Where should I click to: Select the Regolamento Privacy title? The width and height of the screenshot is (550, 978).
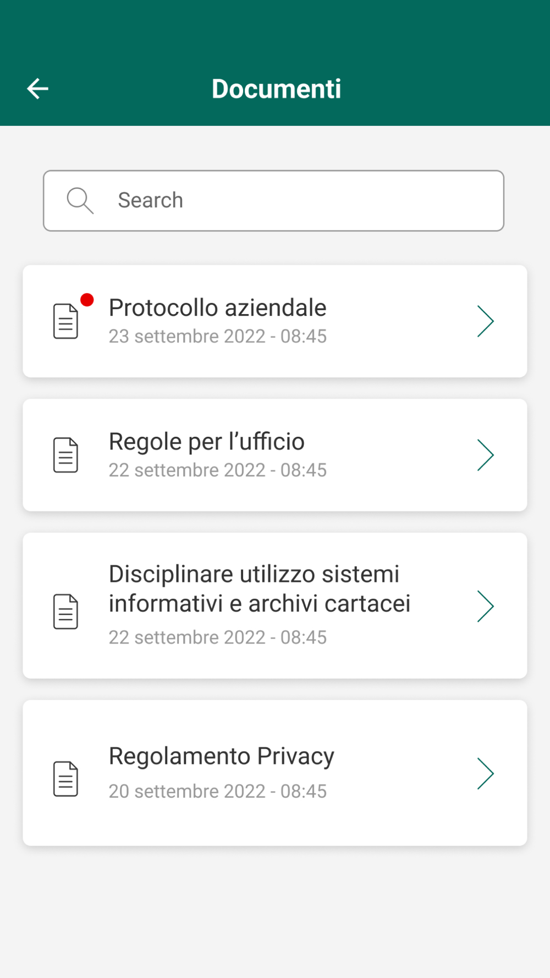221,756
